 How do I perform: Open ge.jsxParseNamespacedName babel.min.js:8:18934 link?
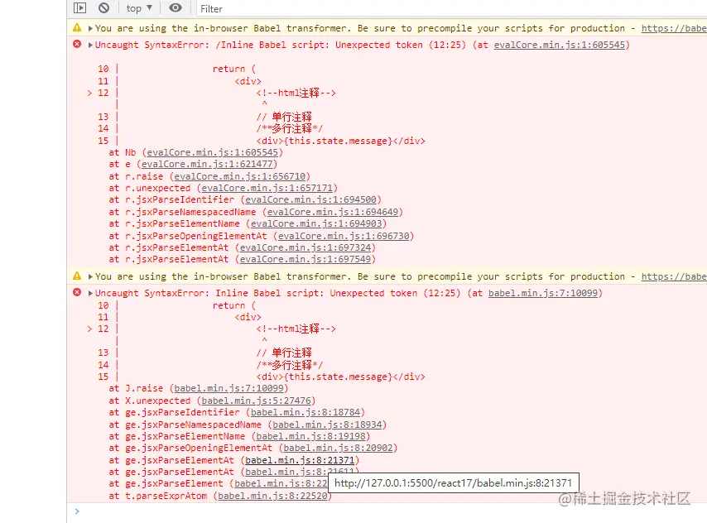[327, 425]
